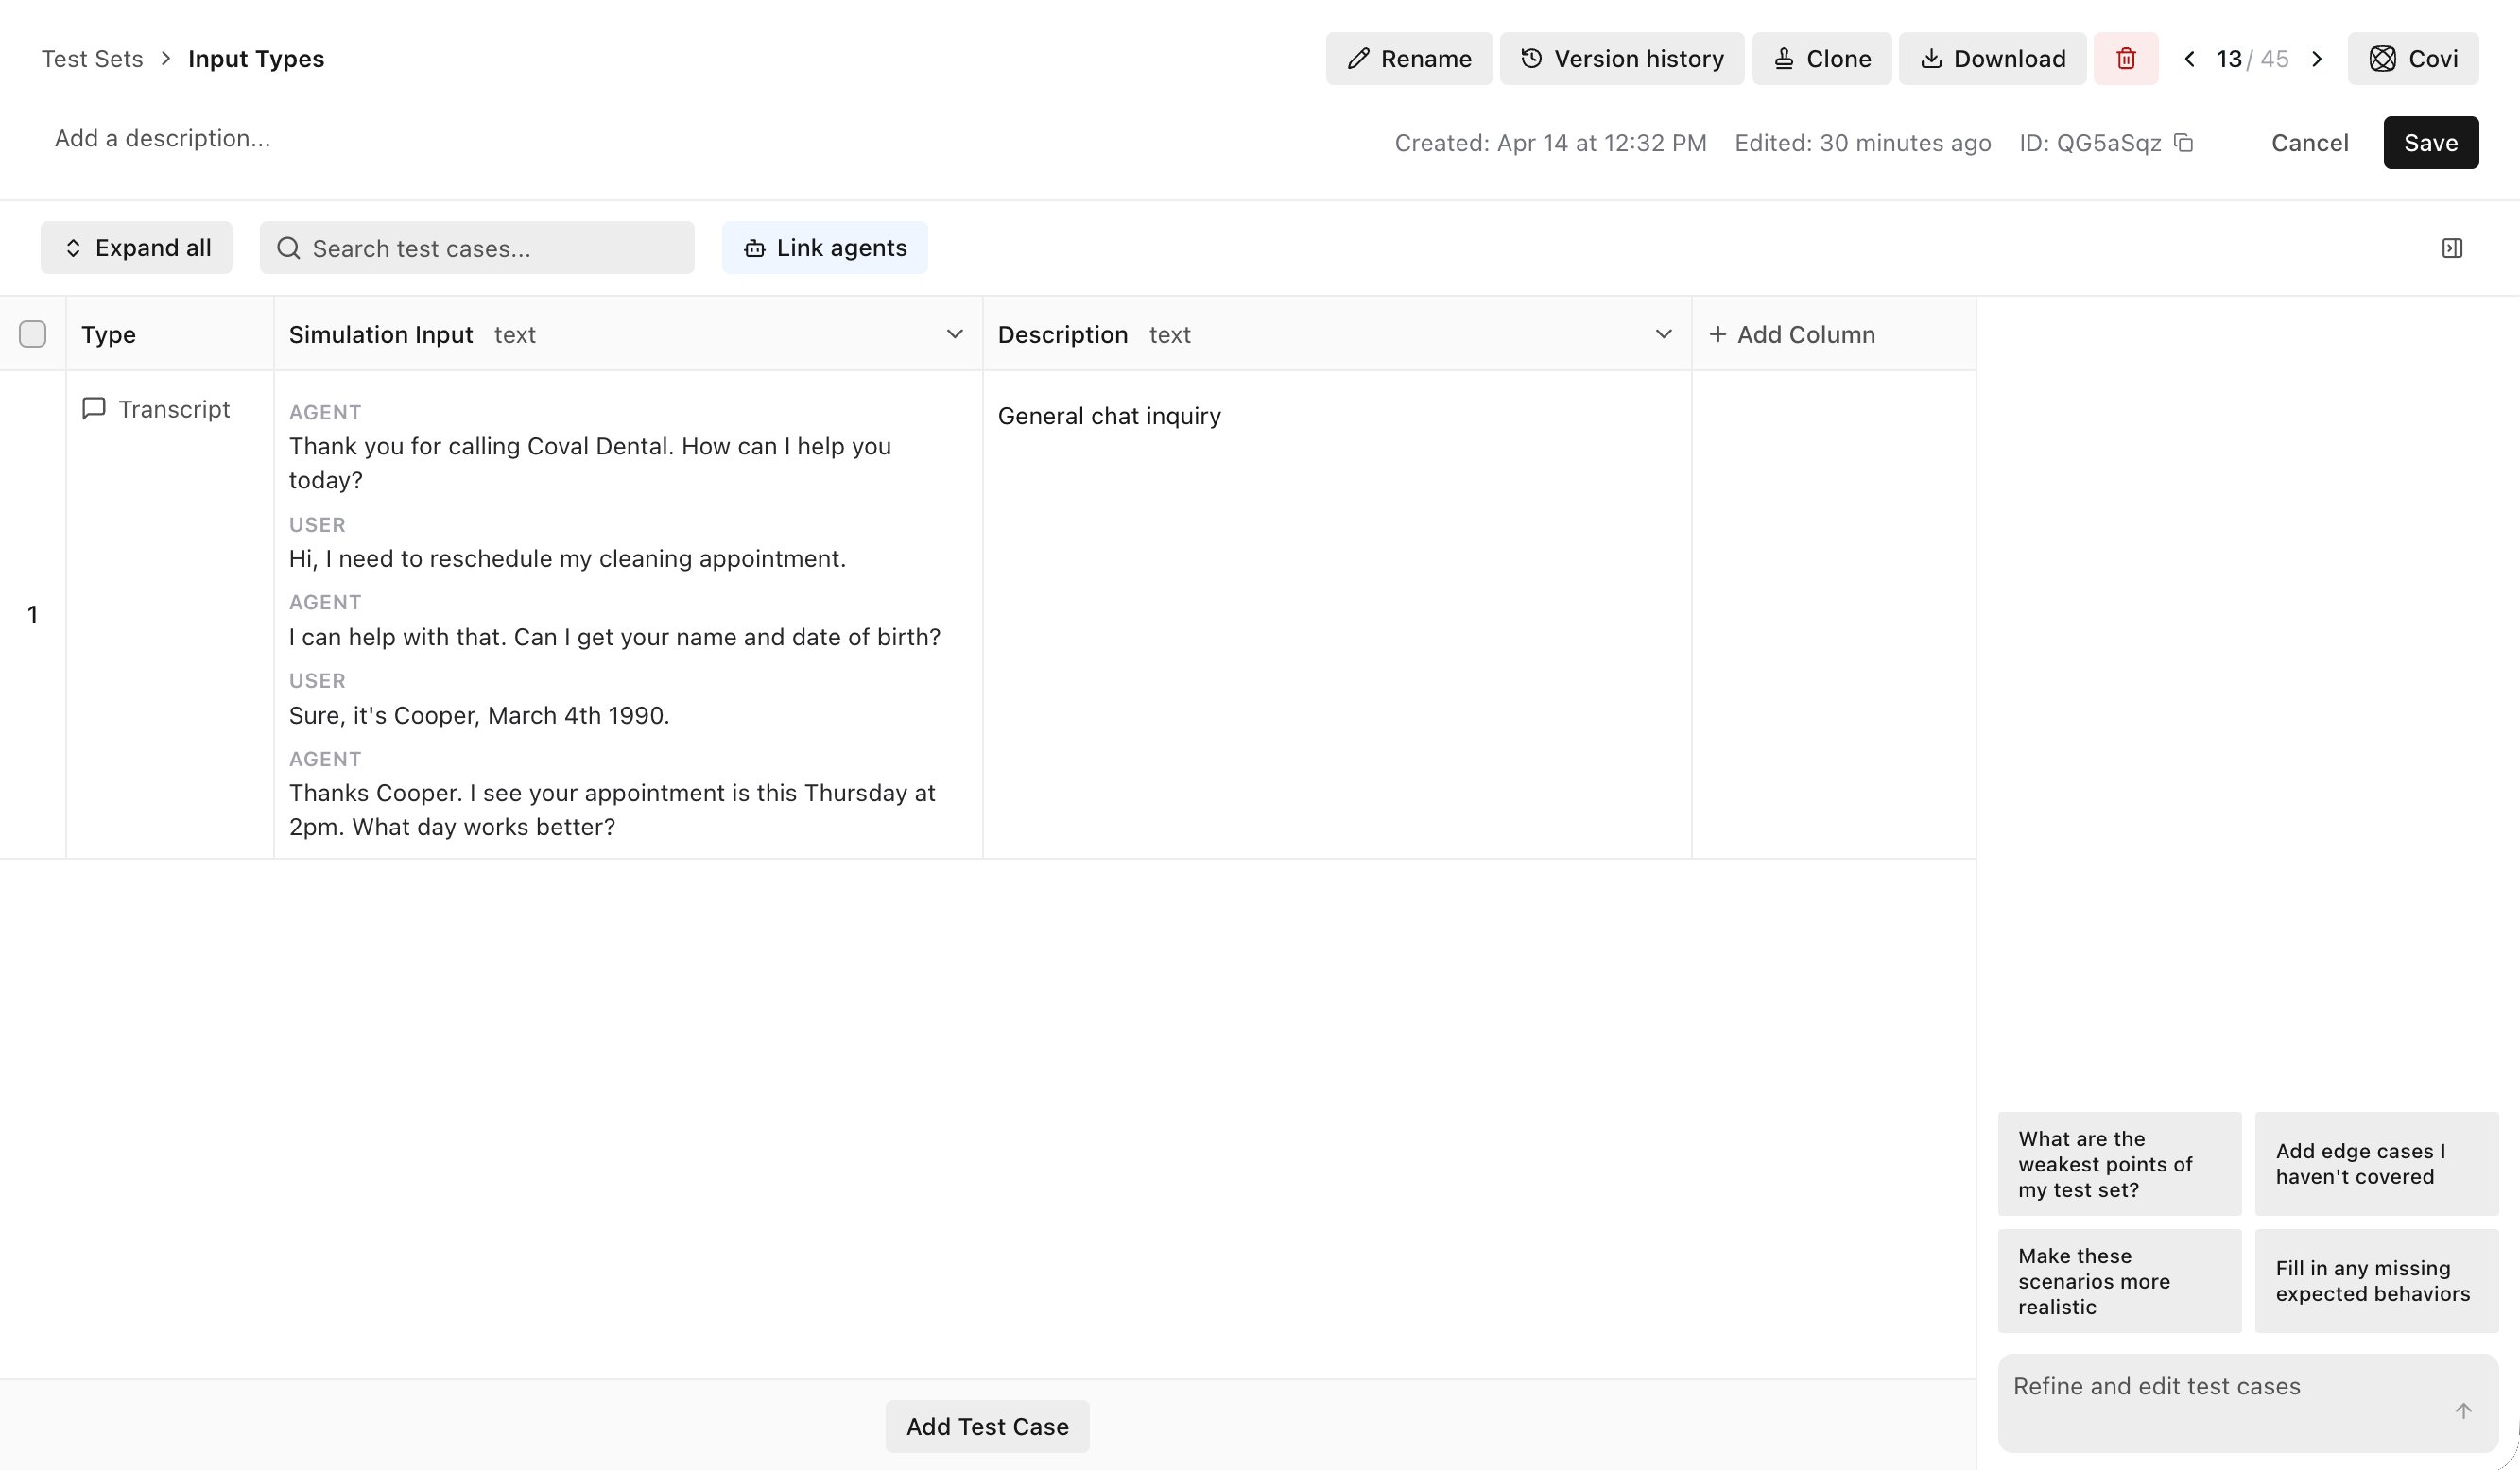The image size is (2520, 1470).
Task: Click the Add a description field
Action: 163,138
